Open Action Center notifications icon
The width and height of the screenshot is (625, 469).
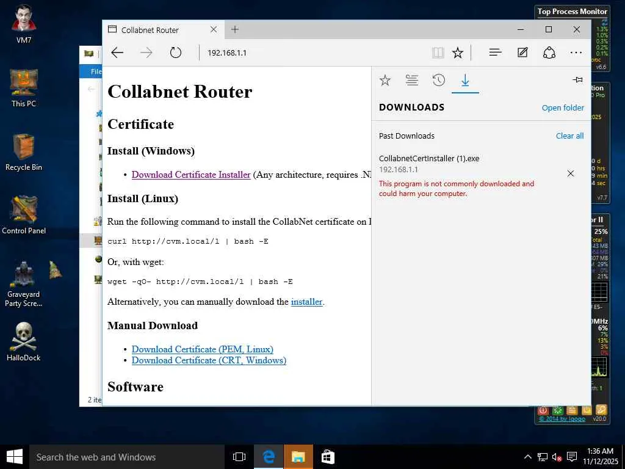571,457
